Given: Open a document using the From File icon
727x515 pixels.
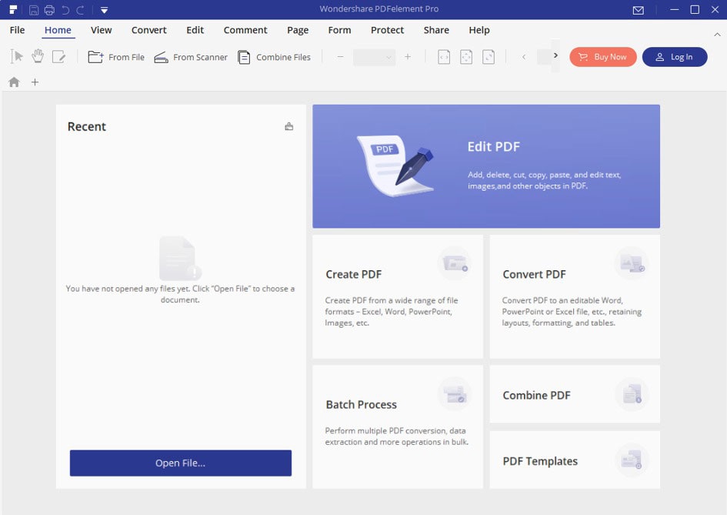Looking at the screenshot, I should [x=95, y=56].
